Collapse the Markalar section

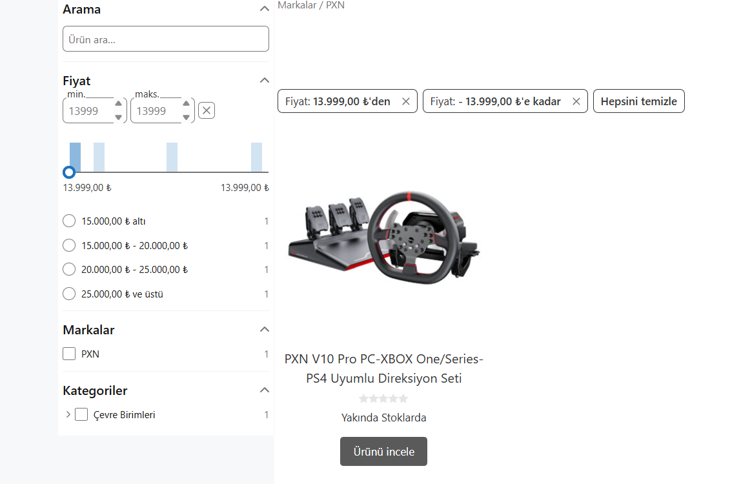(264, 329)
